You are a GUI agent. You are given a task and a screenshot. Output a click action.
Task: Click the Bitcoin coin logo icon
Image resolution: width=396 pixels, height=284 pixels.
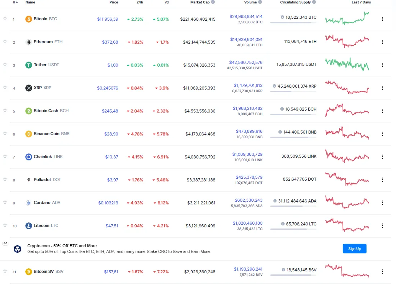[x=29, y=19]
